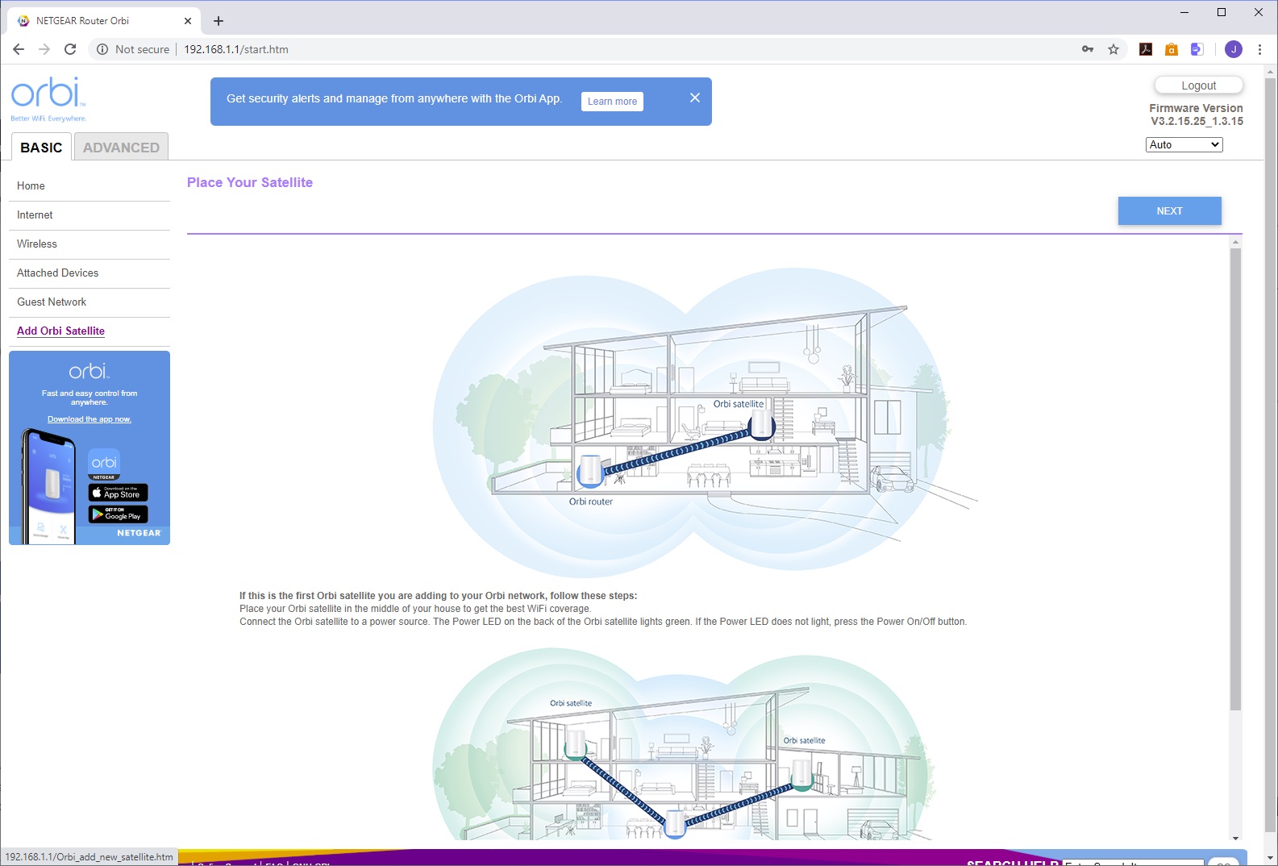Open the language dropdown set to Auto
The height and width of the screenshot is (866, 1278).
[x=1184, y=145]
